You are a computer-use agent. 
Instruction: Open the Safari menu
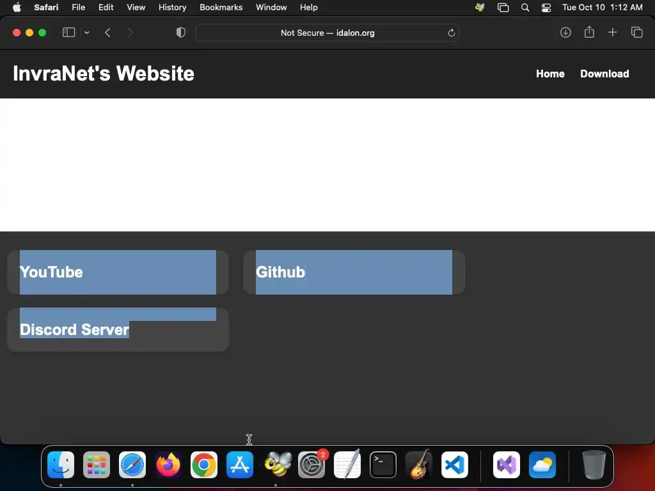coord(46,8)
